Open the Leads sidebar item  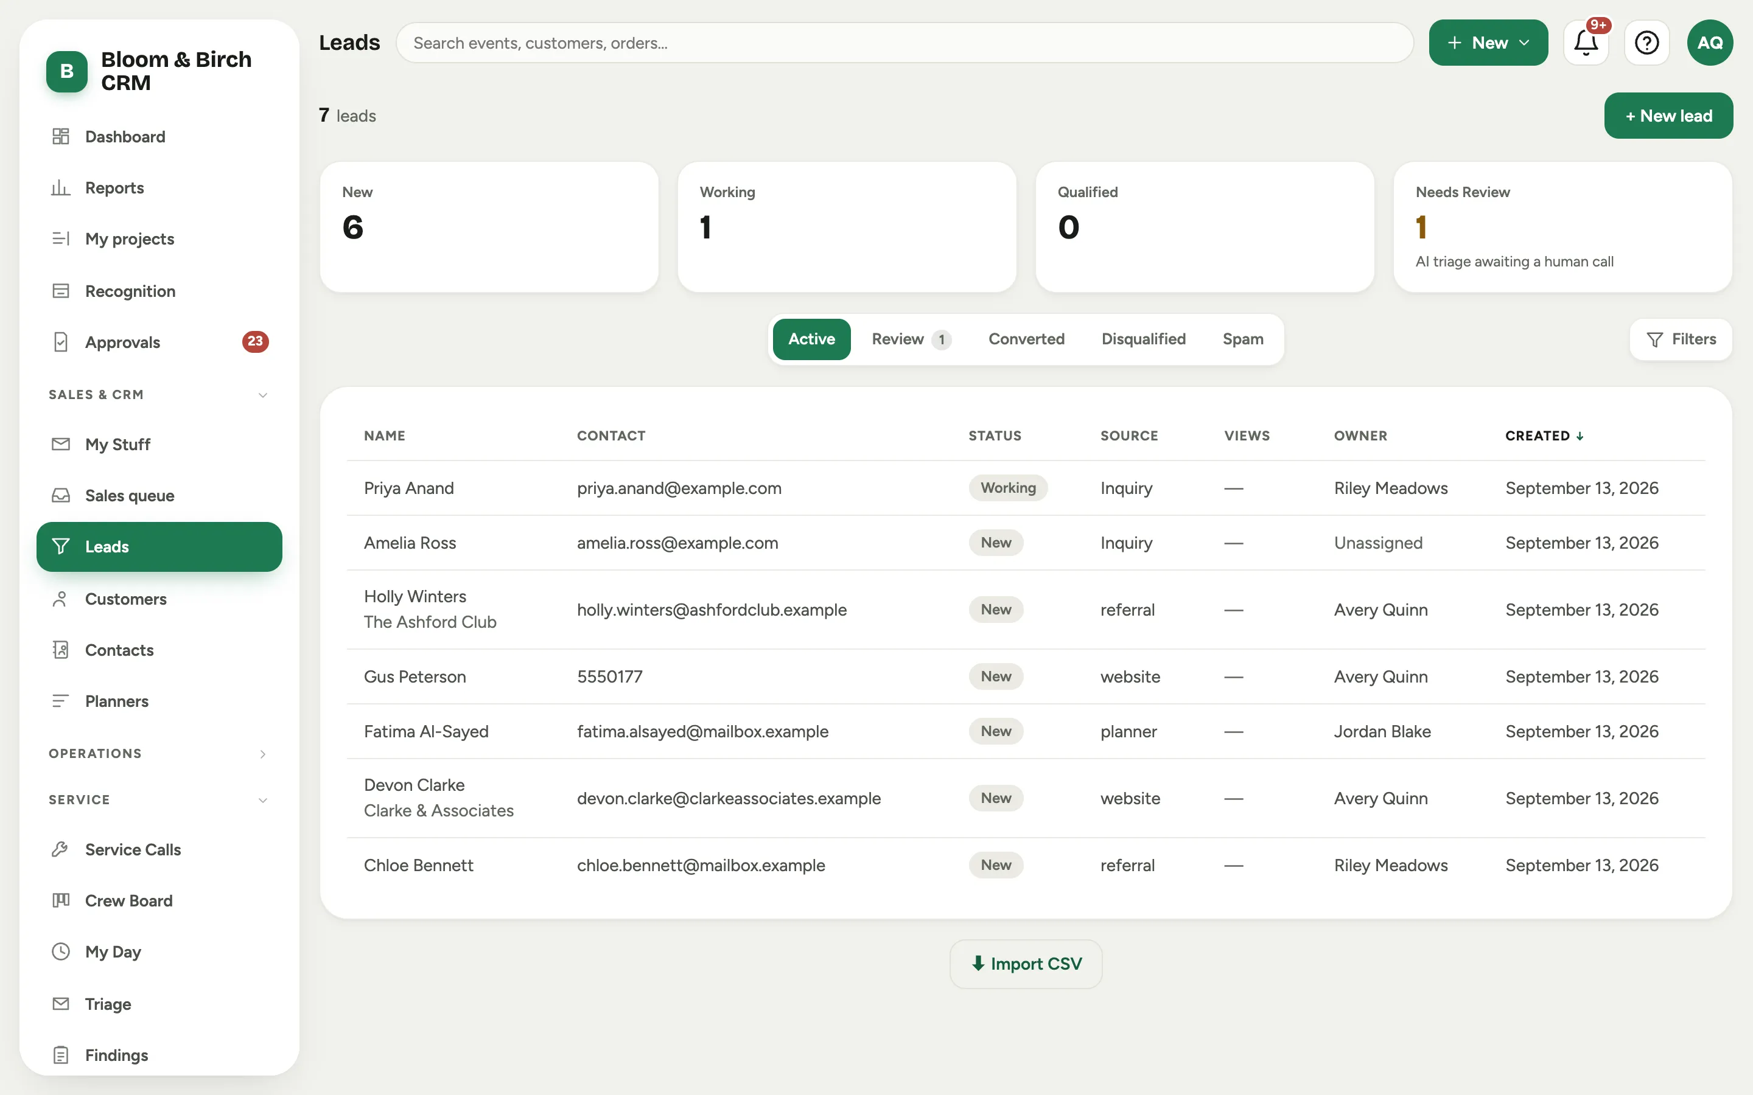pos(159,547)
